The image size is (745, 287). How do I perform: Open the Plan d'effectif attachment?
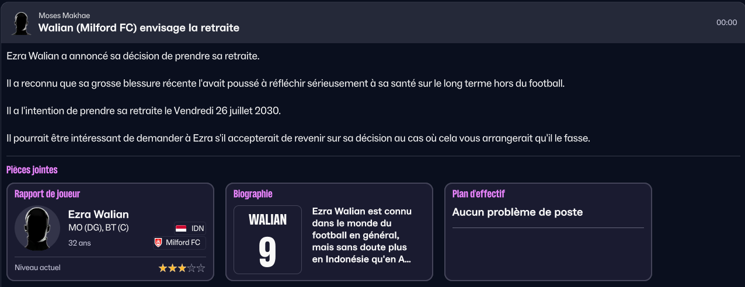click(x=548, y=232)
